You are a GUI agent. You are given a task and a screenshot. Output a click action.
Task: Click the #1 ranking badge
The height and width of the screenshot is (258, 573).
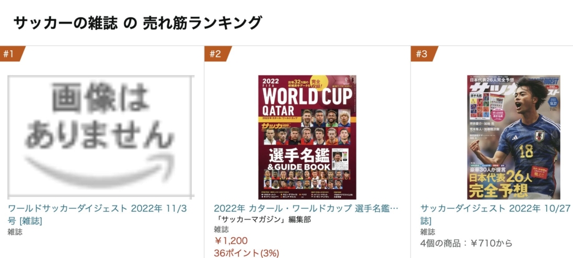(x=11, y=54)
